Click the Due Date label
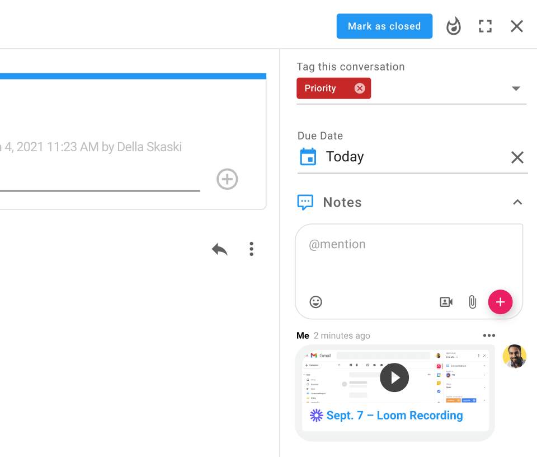This screenshot has height=457, width=537. tap(320, 136)
